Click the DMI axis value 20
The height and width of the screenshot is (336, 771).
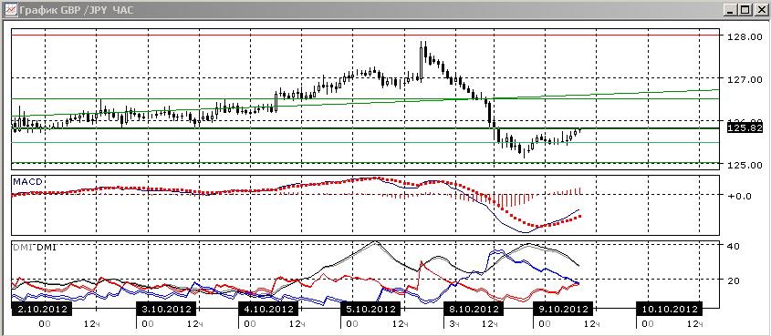[734, 280]
